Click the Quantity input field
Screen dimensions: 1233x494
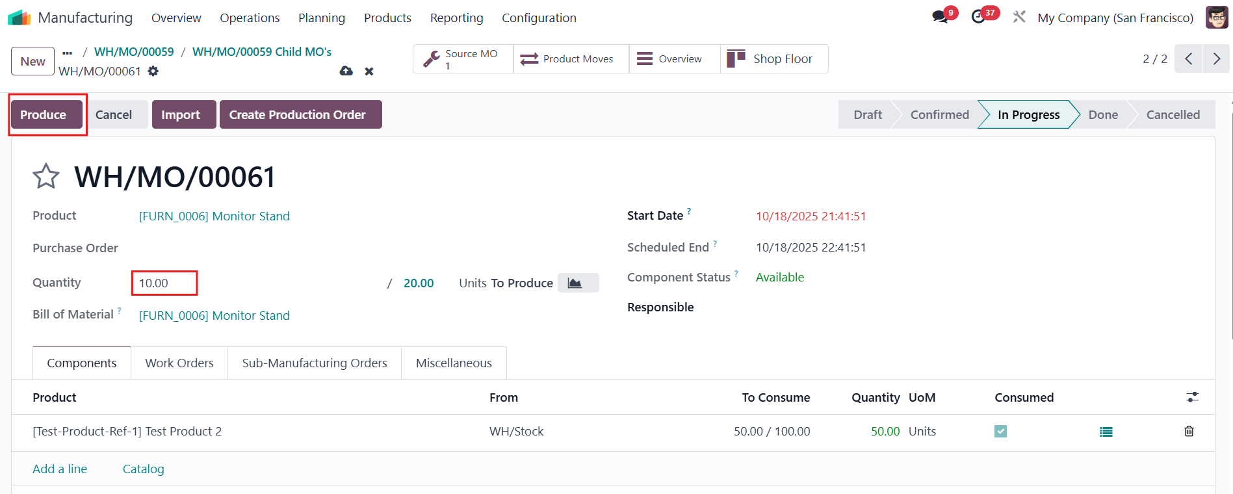click(164, 283)
